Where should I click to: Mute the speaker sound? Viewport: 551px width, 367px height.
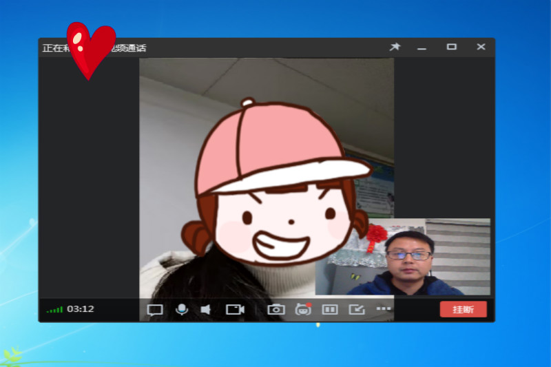[205, 310]
